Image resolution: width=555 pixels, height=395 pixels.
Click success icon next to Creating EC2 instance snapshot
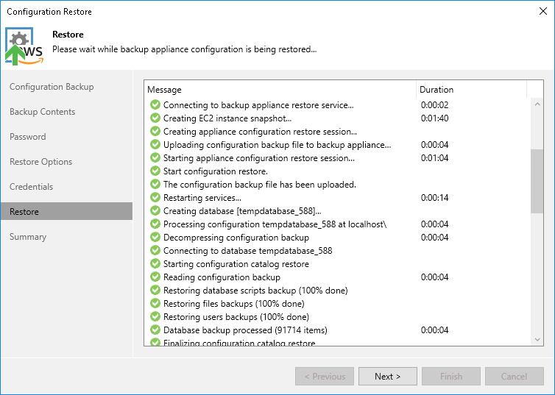pyautogui.click(x=155, y=118)
